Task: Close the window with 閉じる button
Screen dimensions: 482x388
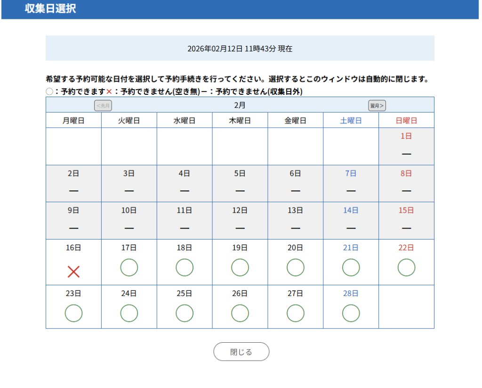Action: coord(241,352)
